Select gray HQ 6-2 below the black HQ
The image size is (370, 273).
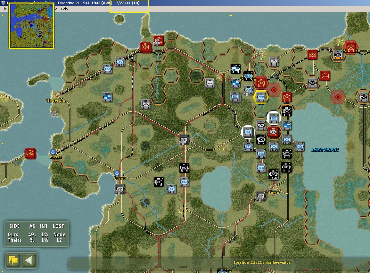tap(184, 182)
